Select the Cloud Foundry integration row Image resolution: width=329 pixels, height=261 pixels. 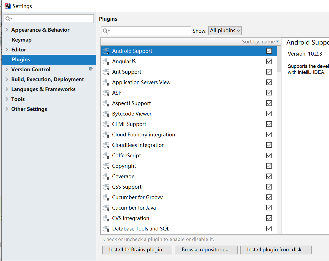coord(189,134)
